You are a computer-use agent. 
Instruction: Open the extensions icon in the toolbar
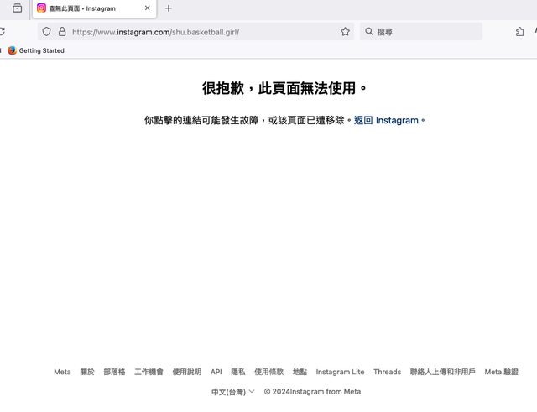pyautogui.click(x=519, y=32)
